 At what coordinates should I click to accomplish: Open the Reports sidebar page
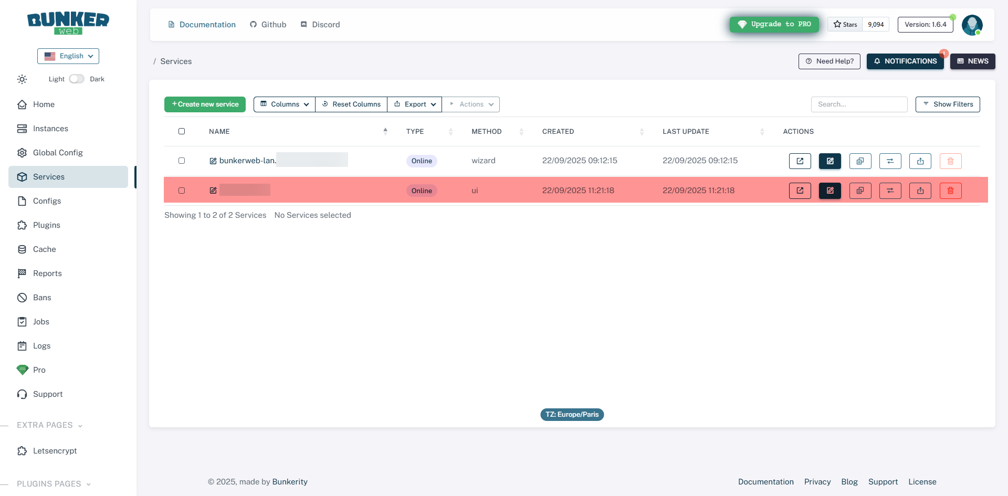pyautogui.click(x=47, y=273)
